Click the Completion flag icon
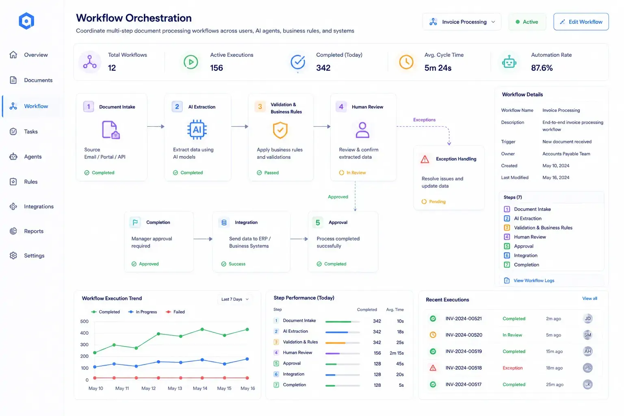Image resolution: width=624 pixels, height=416 pixels. pyautogui.click(x=135, y=222)
